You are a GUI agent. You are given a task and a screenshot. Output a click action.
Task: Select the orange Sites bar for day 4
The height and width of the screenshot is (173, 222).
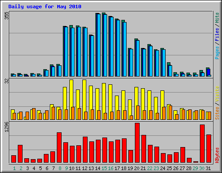point(34,114)
